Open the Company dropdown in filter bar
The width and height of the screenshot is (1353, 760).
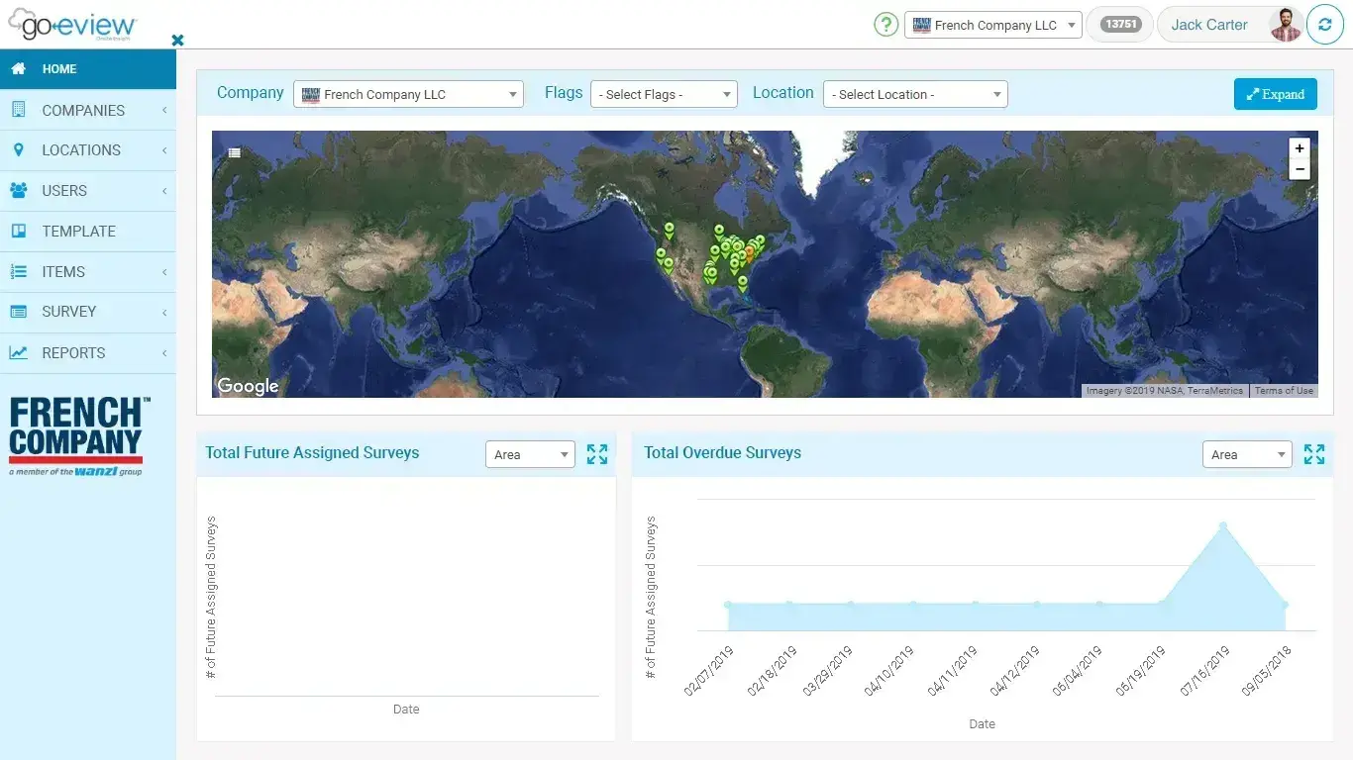point(408,94)
